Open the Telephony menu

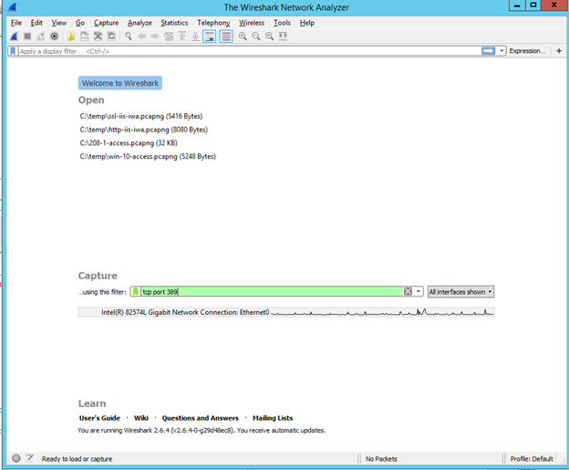(x=213, y=23)
